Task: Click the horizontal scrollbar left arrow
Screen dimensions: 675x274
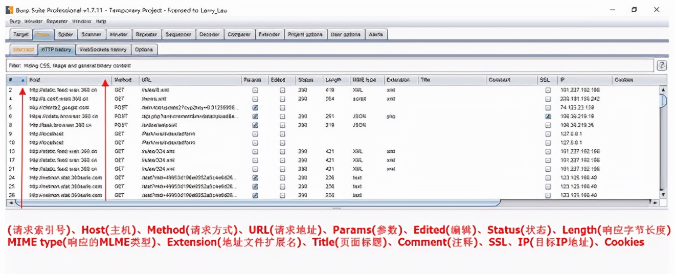Action: pyautogui.click(x=10, y=202)
